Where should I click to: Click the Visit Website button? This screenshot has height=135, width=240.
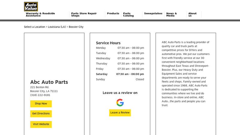click(x=41, y=124)
